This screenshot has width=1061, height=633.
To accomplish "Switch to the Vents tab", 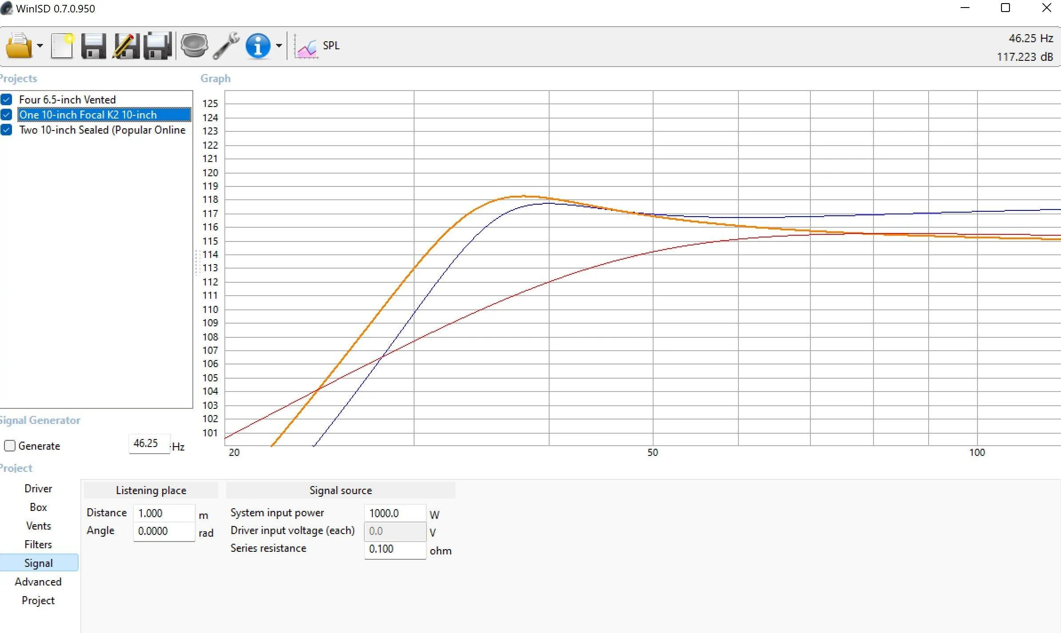I will tap(38, 526).
